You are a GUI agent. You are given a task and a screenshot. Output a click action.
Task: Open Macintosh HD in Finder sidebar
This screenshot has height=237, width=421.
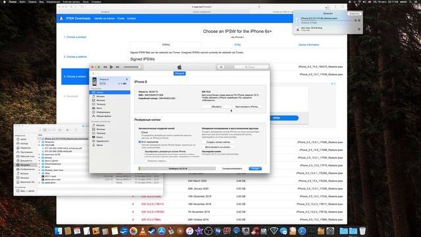(x=25, y=182)
